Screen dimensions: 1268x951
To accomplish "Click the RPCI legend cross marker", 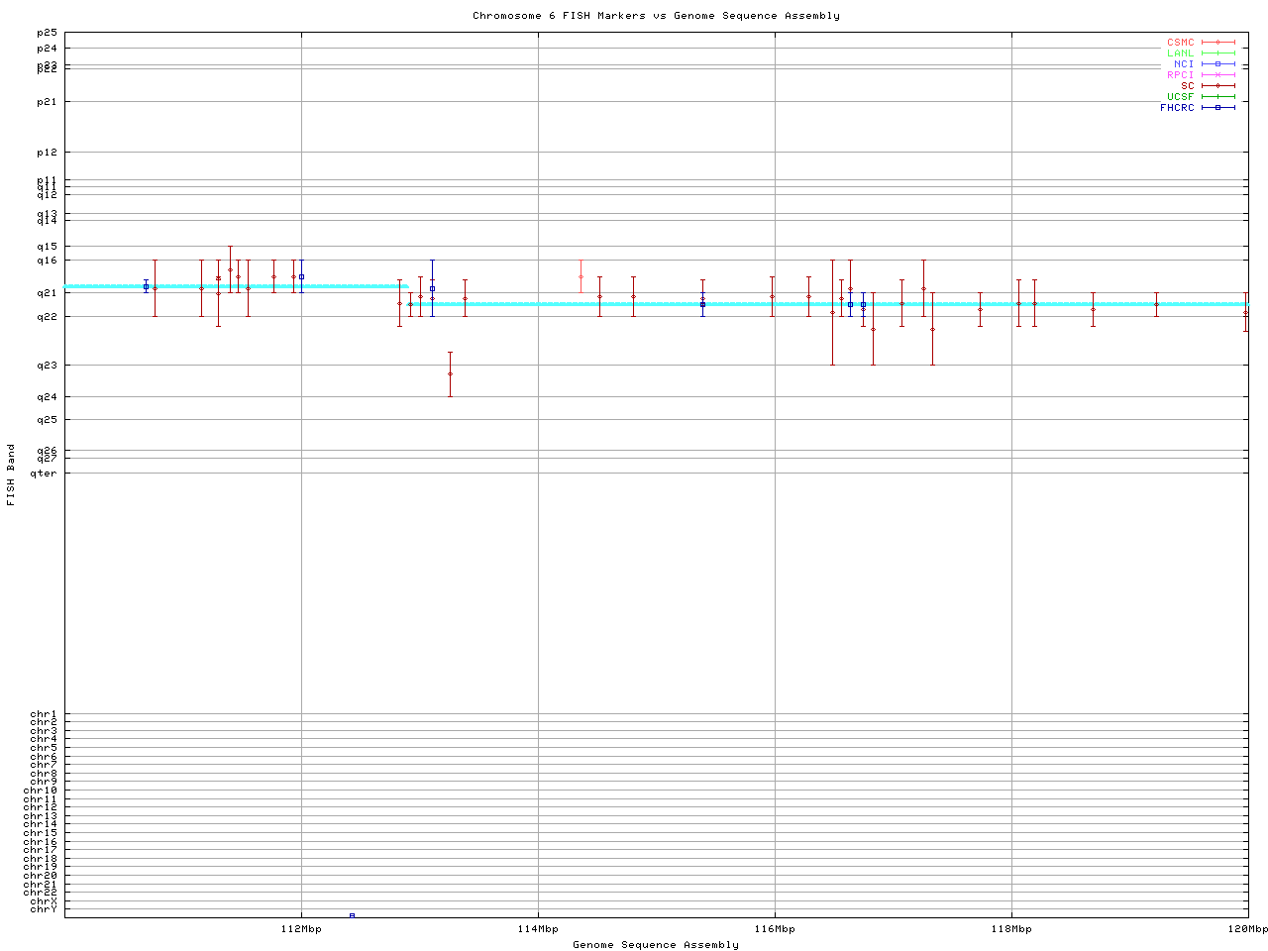I will coord(1217,75).
